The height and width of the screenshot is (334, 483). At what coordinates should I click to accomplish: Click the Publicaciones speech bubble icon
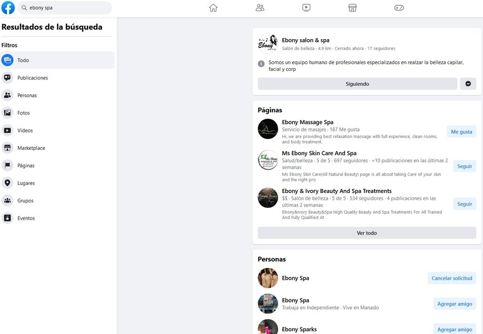8,78
